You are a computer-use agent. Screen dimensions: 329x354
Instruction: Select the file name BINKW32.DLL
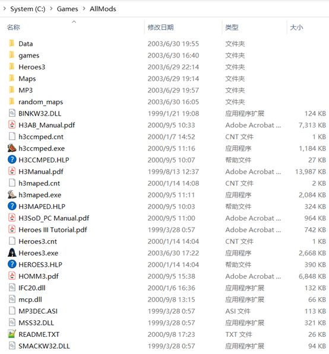[x=40, y=113]
